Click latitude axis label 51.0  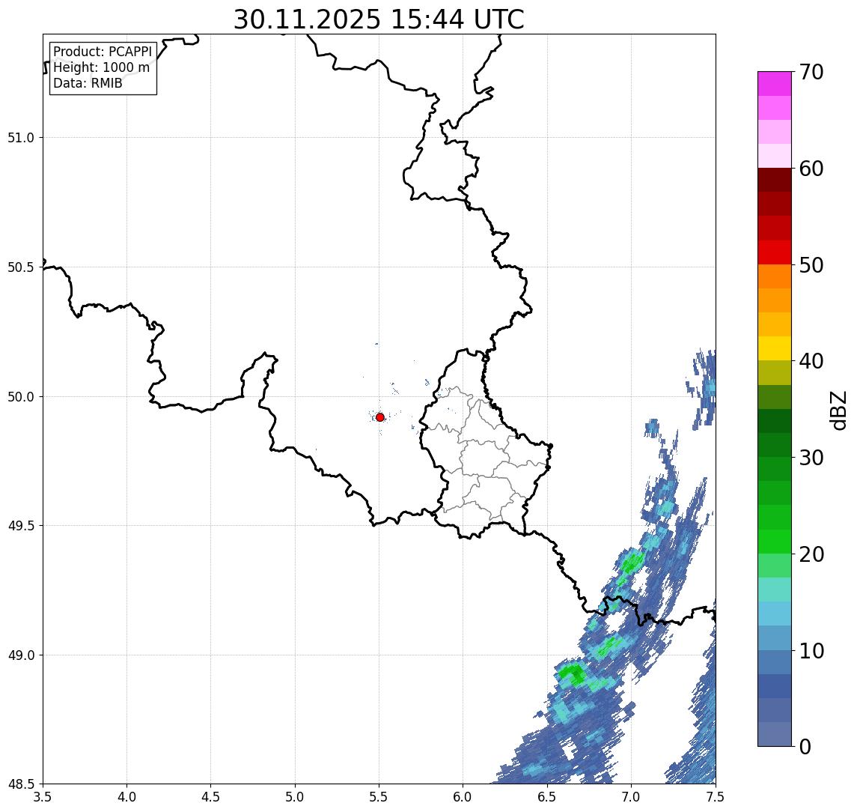point(21,138)
